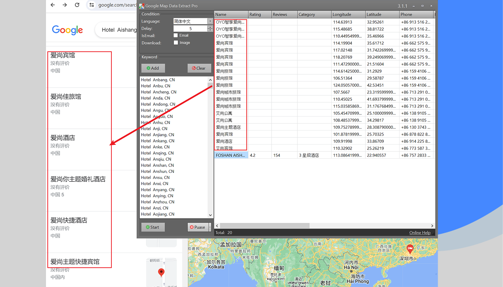Go forward in the browser
Viewport: 503px width, 287px height.
click(x=65, y=5)
